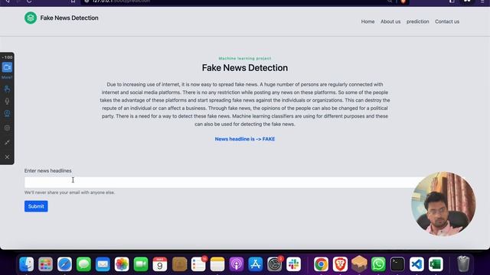This screenshot has width=490, height=275.
Task: Click the Fake News Detection brand title
Action: (69, 18)
